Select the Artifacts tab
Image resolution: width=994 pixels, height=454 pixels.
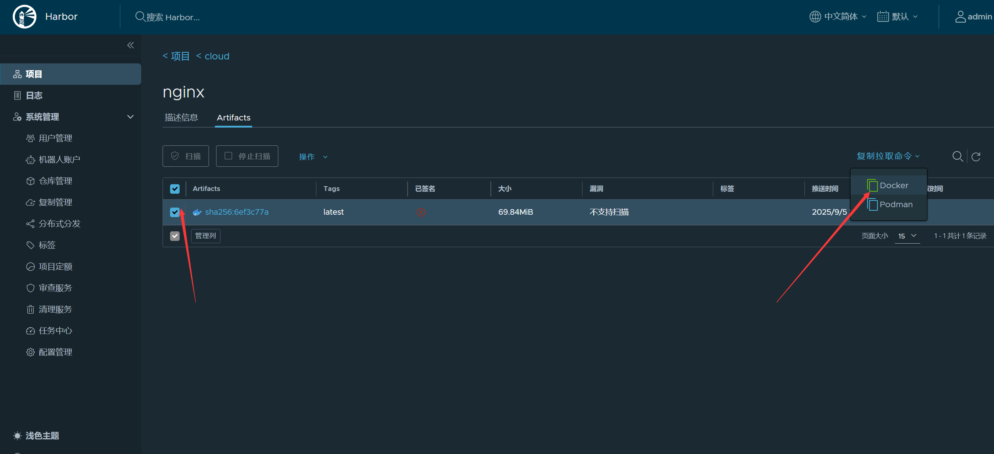tap(234, 118)
